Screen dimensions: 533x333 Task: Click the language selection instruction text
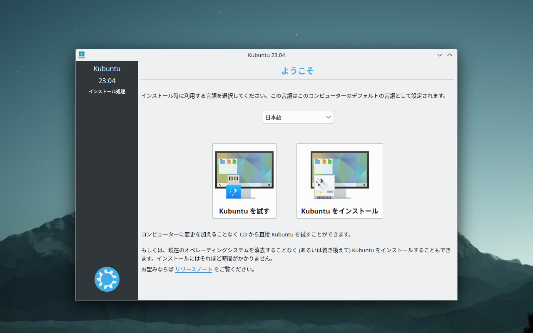coord(294,96)
